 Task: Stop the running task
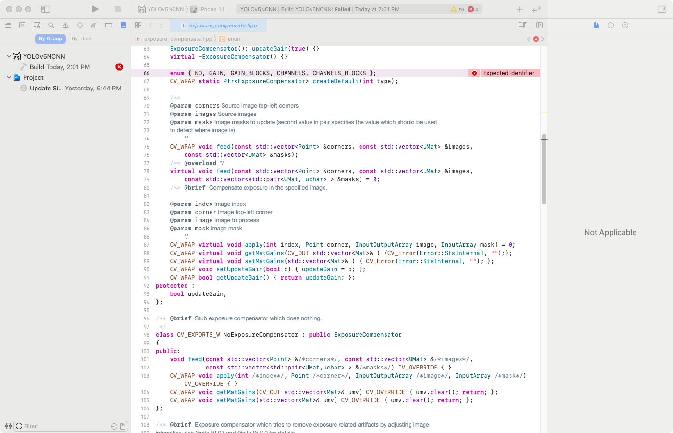coord(118,9)
